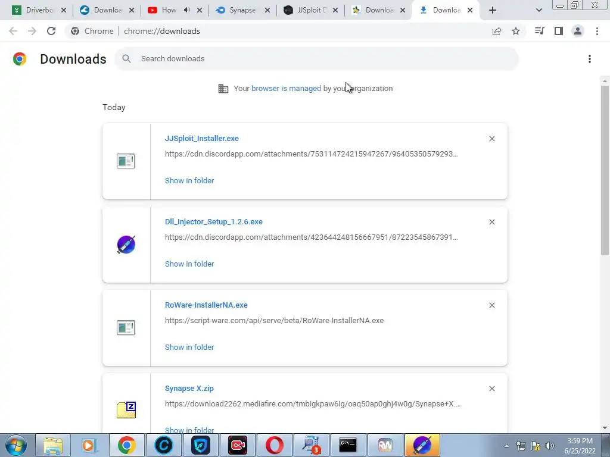This screenshot has height=457, width=610.
Task: Show hidden system tray icons
Action: 506,446
